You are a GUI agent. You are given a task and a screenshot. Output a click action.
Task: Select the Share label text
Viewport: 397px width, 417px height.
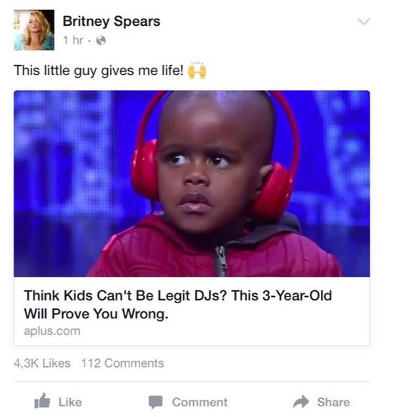pyautogui.click(x=333, y=402)
